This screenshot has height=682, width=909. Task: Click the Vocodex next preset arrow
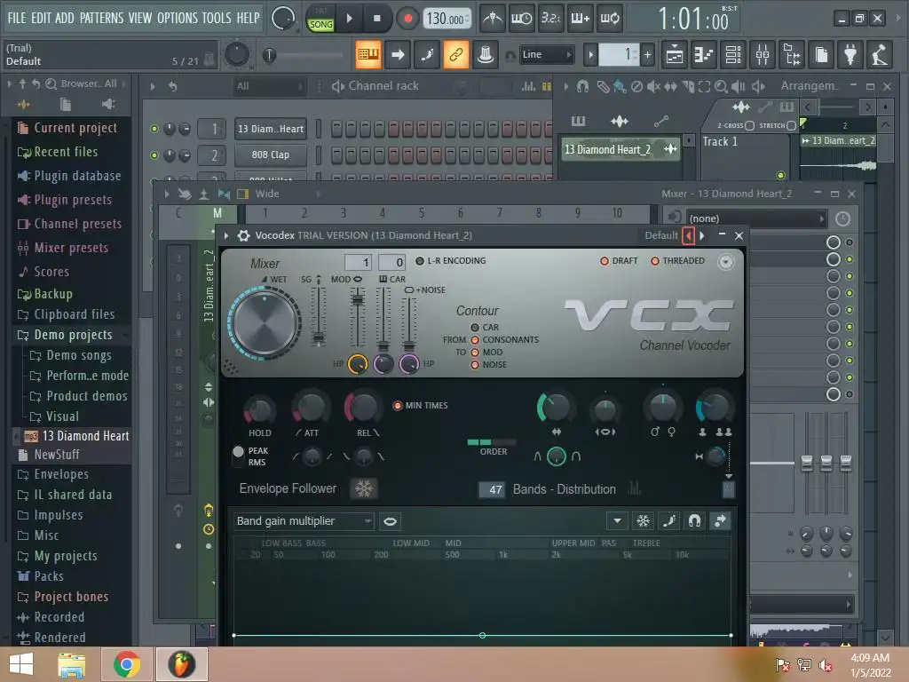[x=702, y=235]
